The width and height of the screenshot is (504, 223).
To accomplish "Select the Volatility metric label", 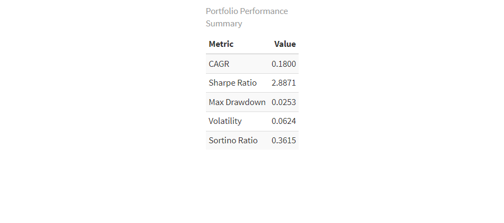I will (x=225, y=121).
